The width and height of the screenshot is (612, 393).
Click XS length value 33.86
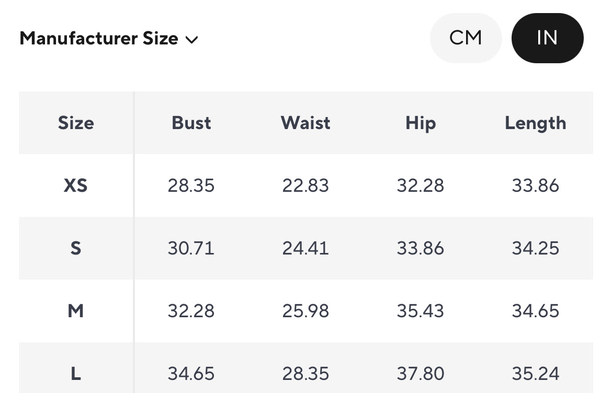coord(535,186)
